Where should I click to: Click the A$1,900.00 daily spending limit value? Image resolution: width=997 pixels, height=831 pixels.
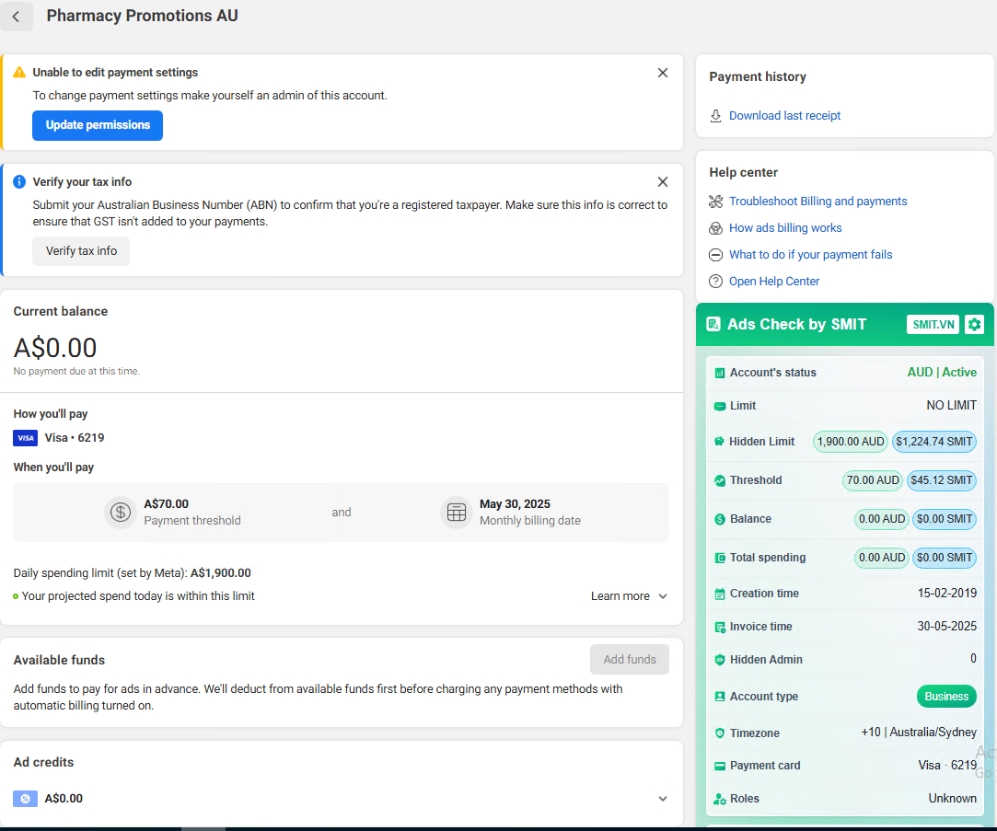pyautogui.click(x=221, y=573)
